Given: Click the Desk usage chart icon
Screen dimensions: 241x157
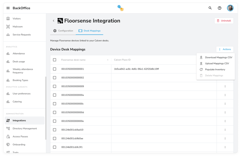Looking at the screenshot, I should click(8, 61).
